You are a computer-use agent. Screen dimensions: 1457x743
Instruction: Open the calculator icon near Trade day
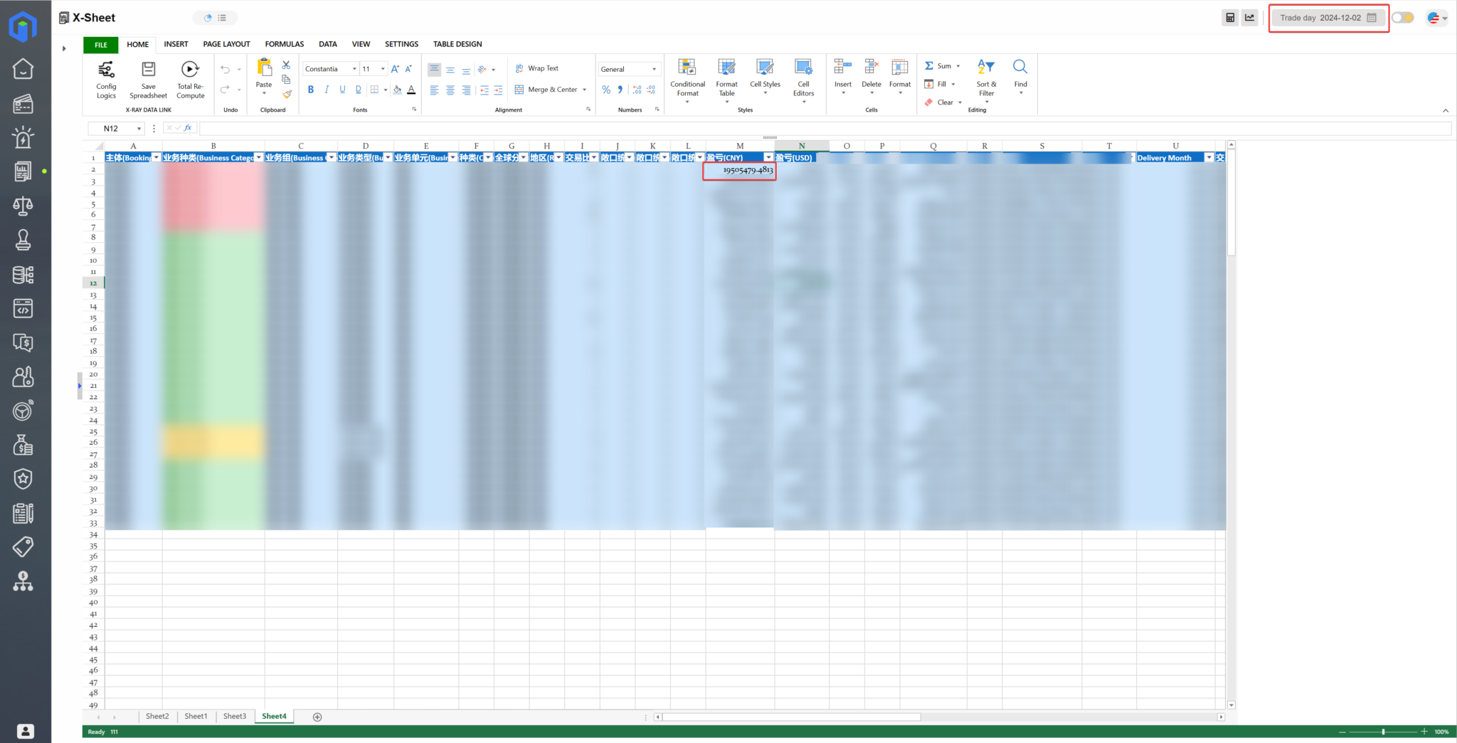1230,17
